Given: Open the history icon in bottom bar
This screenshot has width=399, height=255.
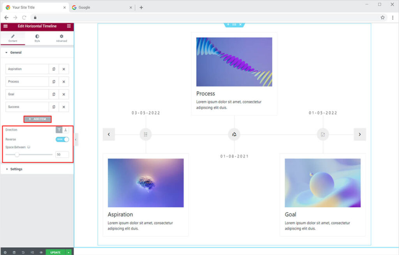Looking at the screenshot, I should tap(23, 252).
